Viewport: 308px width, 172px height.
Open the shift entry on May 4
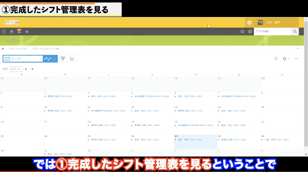(103, 96)
